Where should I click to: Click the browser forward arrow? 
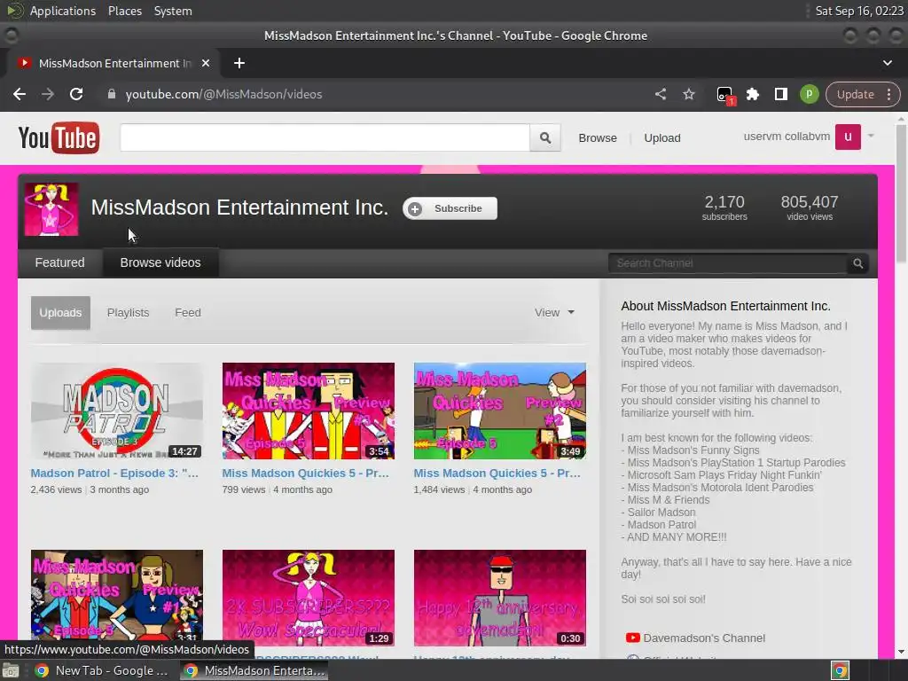point(48,94)
